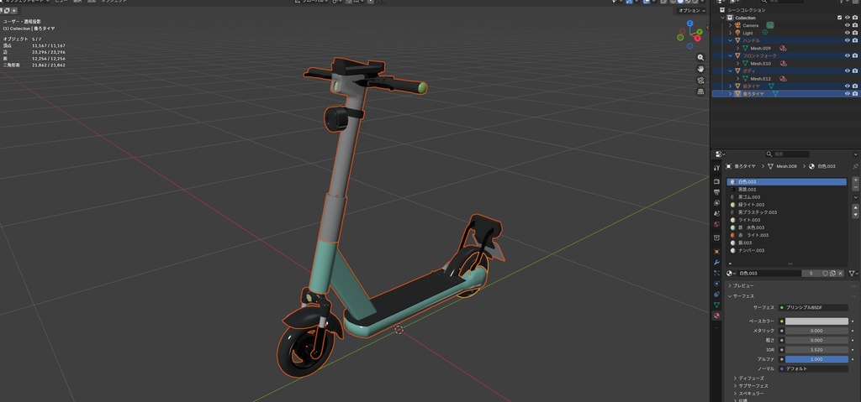Click the properties search field

(787, 154)
